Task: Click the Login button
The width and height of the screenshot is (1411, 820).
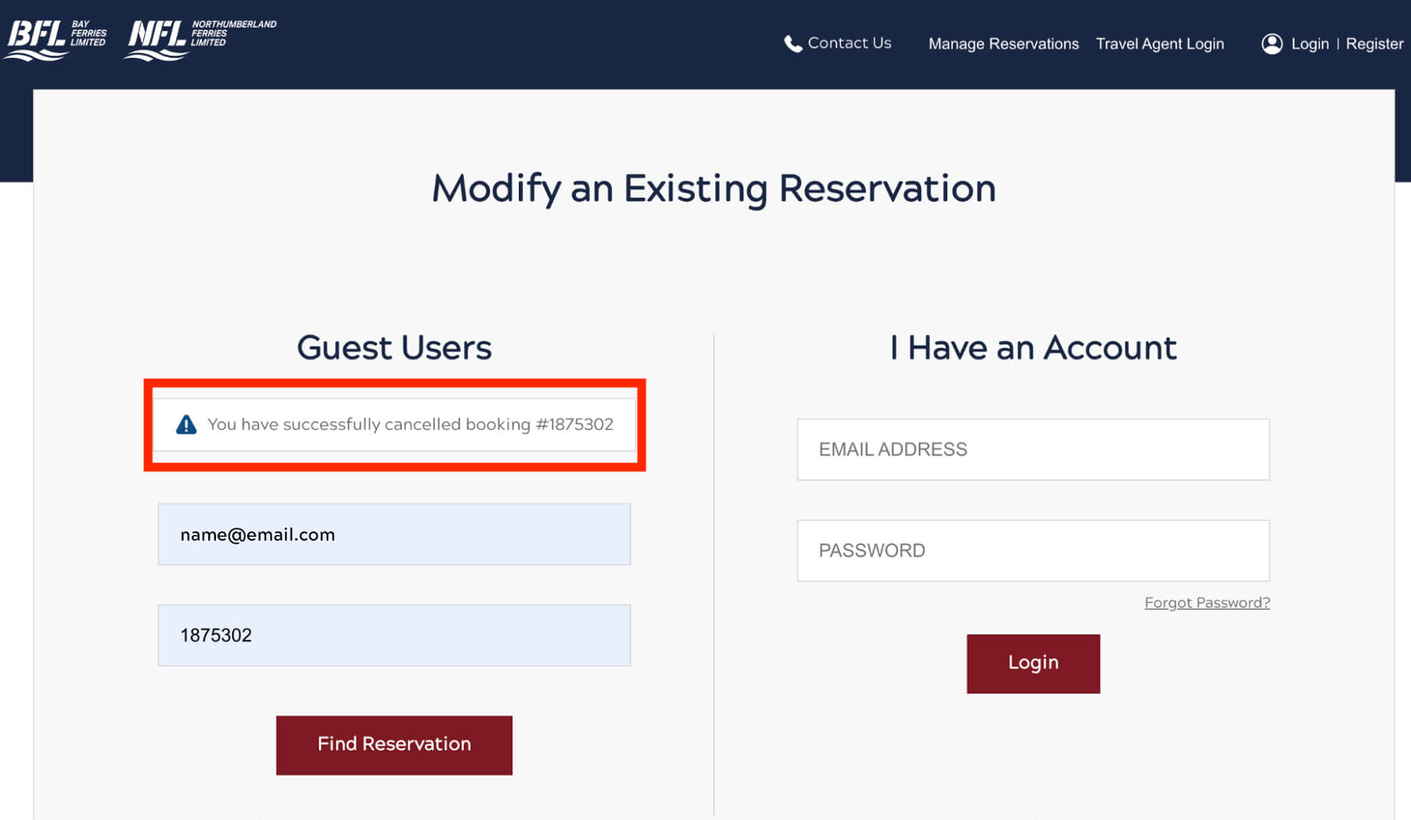Action: click(x=1033, y=663)
